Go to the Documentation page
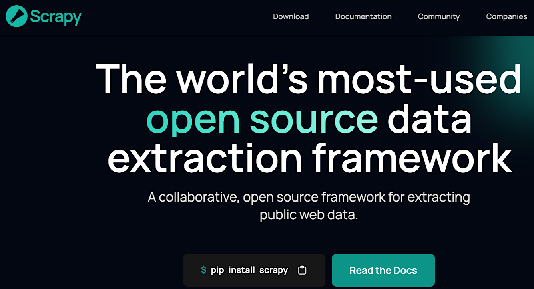This screenshot has height=289, width=534. tap(363, 16)
